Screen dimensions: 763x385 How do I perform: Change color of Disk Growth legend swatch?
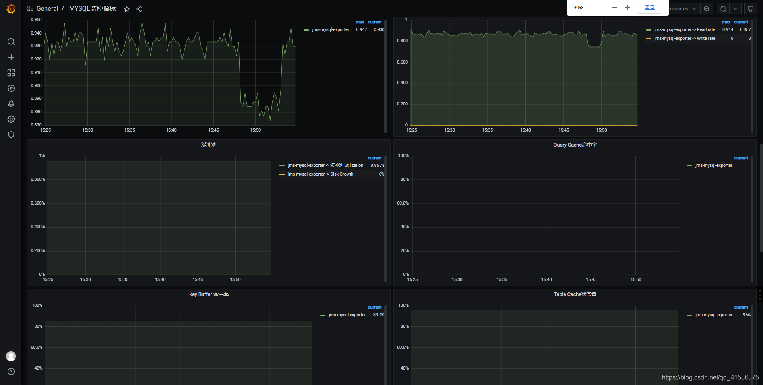[x=282, y=174]
